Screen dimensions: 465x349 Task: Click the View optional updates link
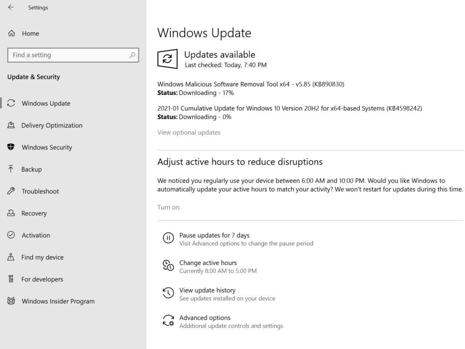click(x=189, y=132)
